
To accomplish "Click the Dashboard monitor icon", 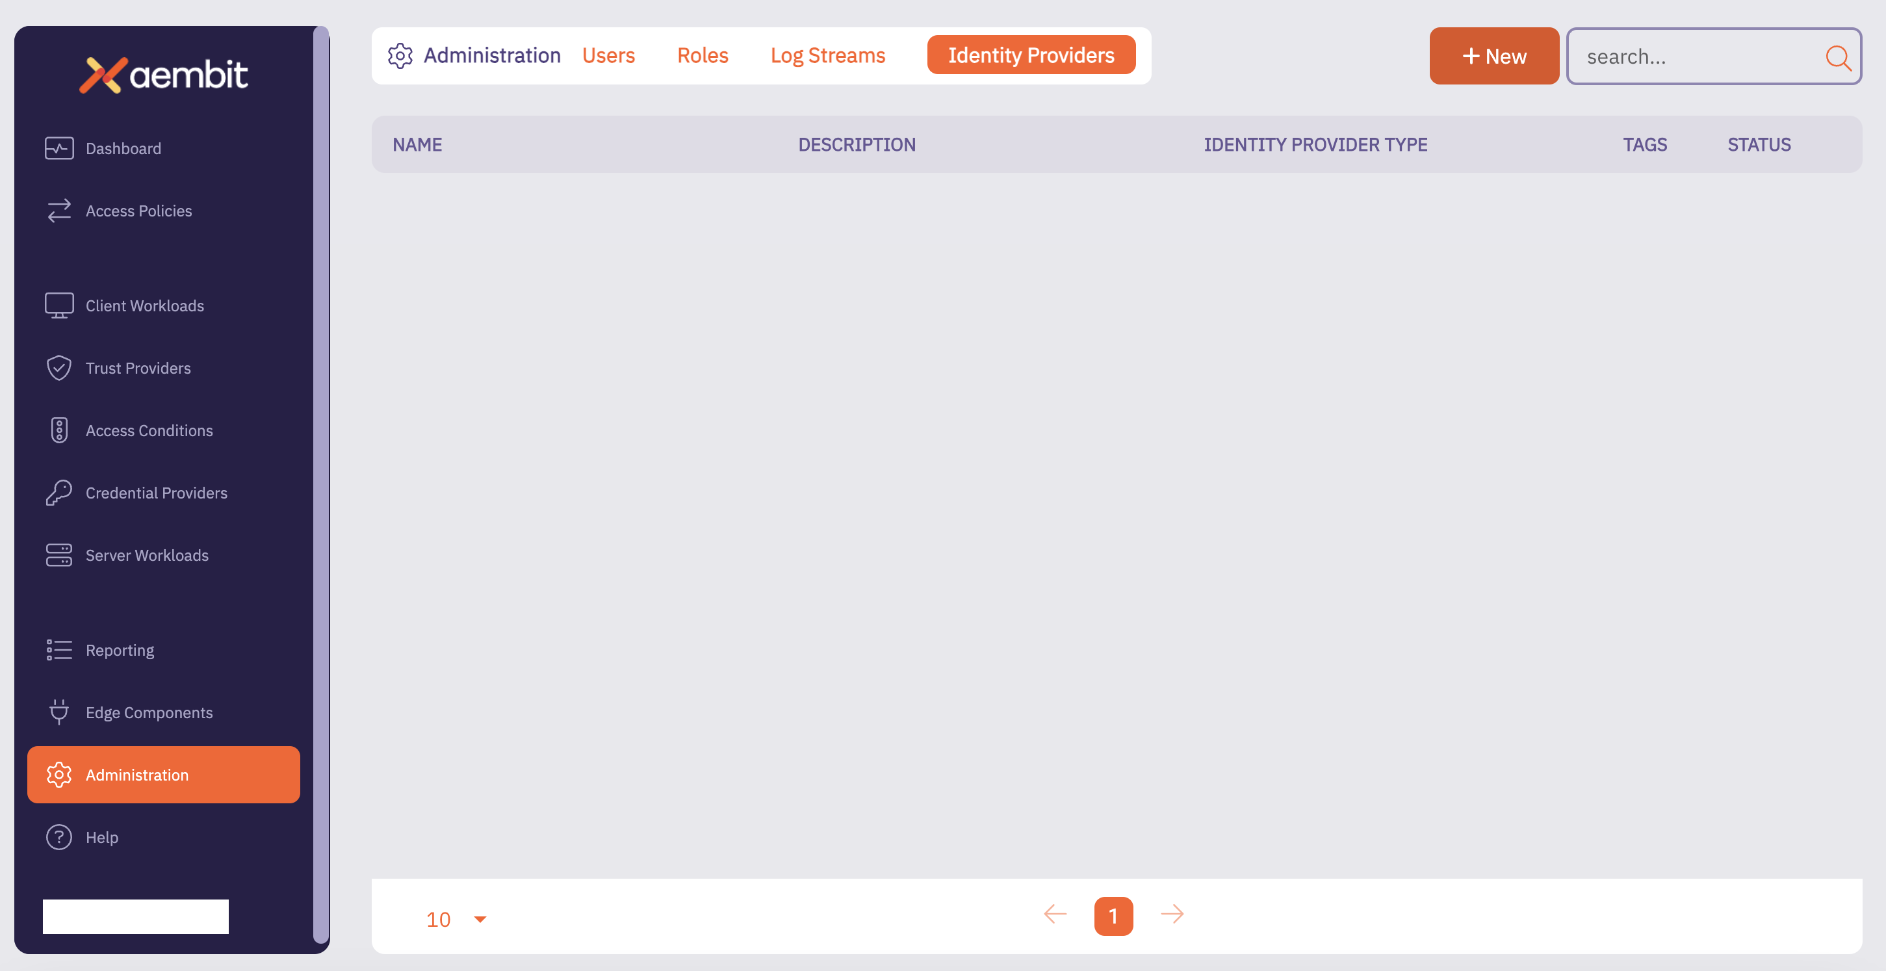I will pyautogui.click(x=59, y=148).
